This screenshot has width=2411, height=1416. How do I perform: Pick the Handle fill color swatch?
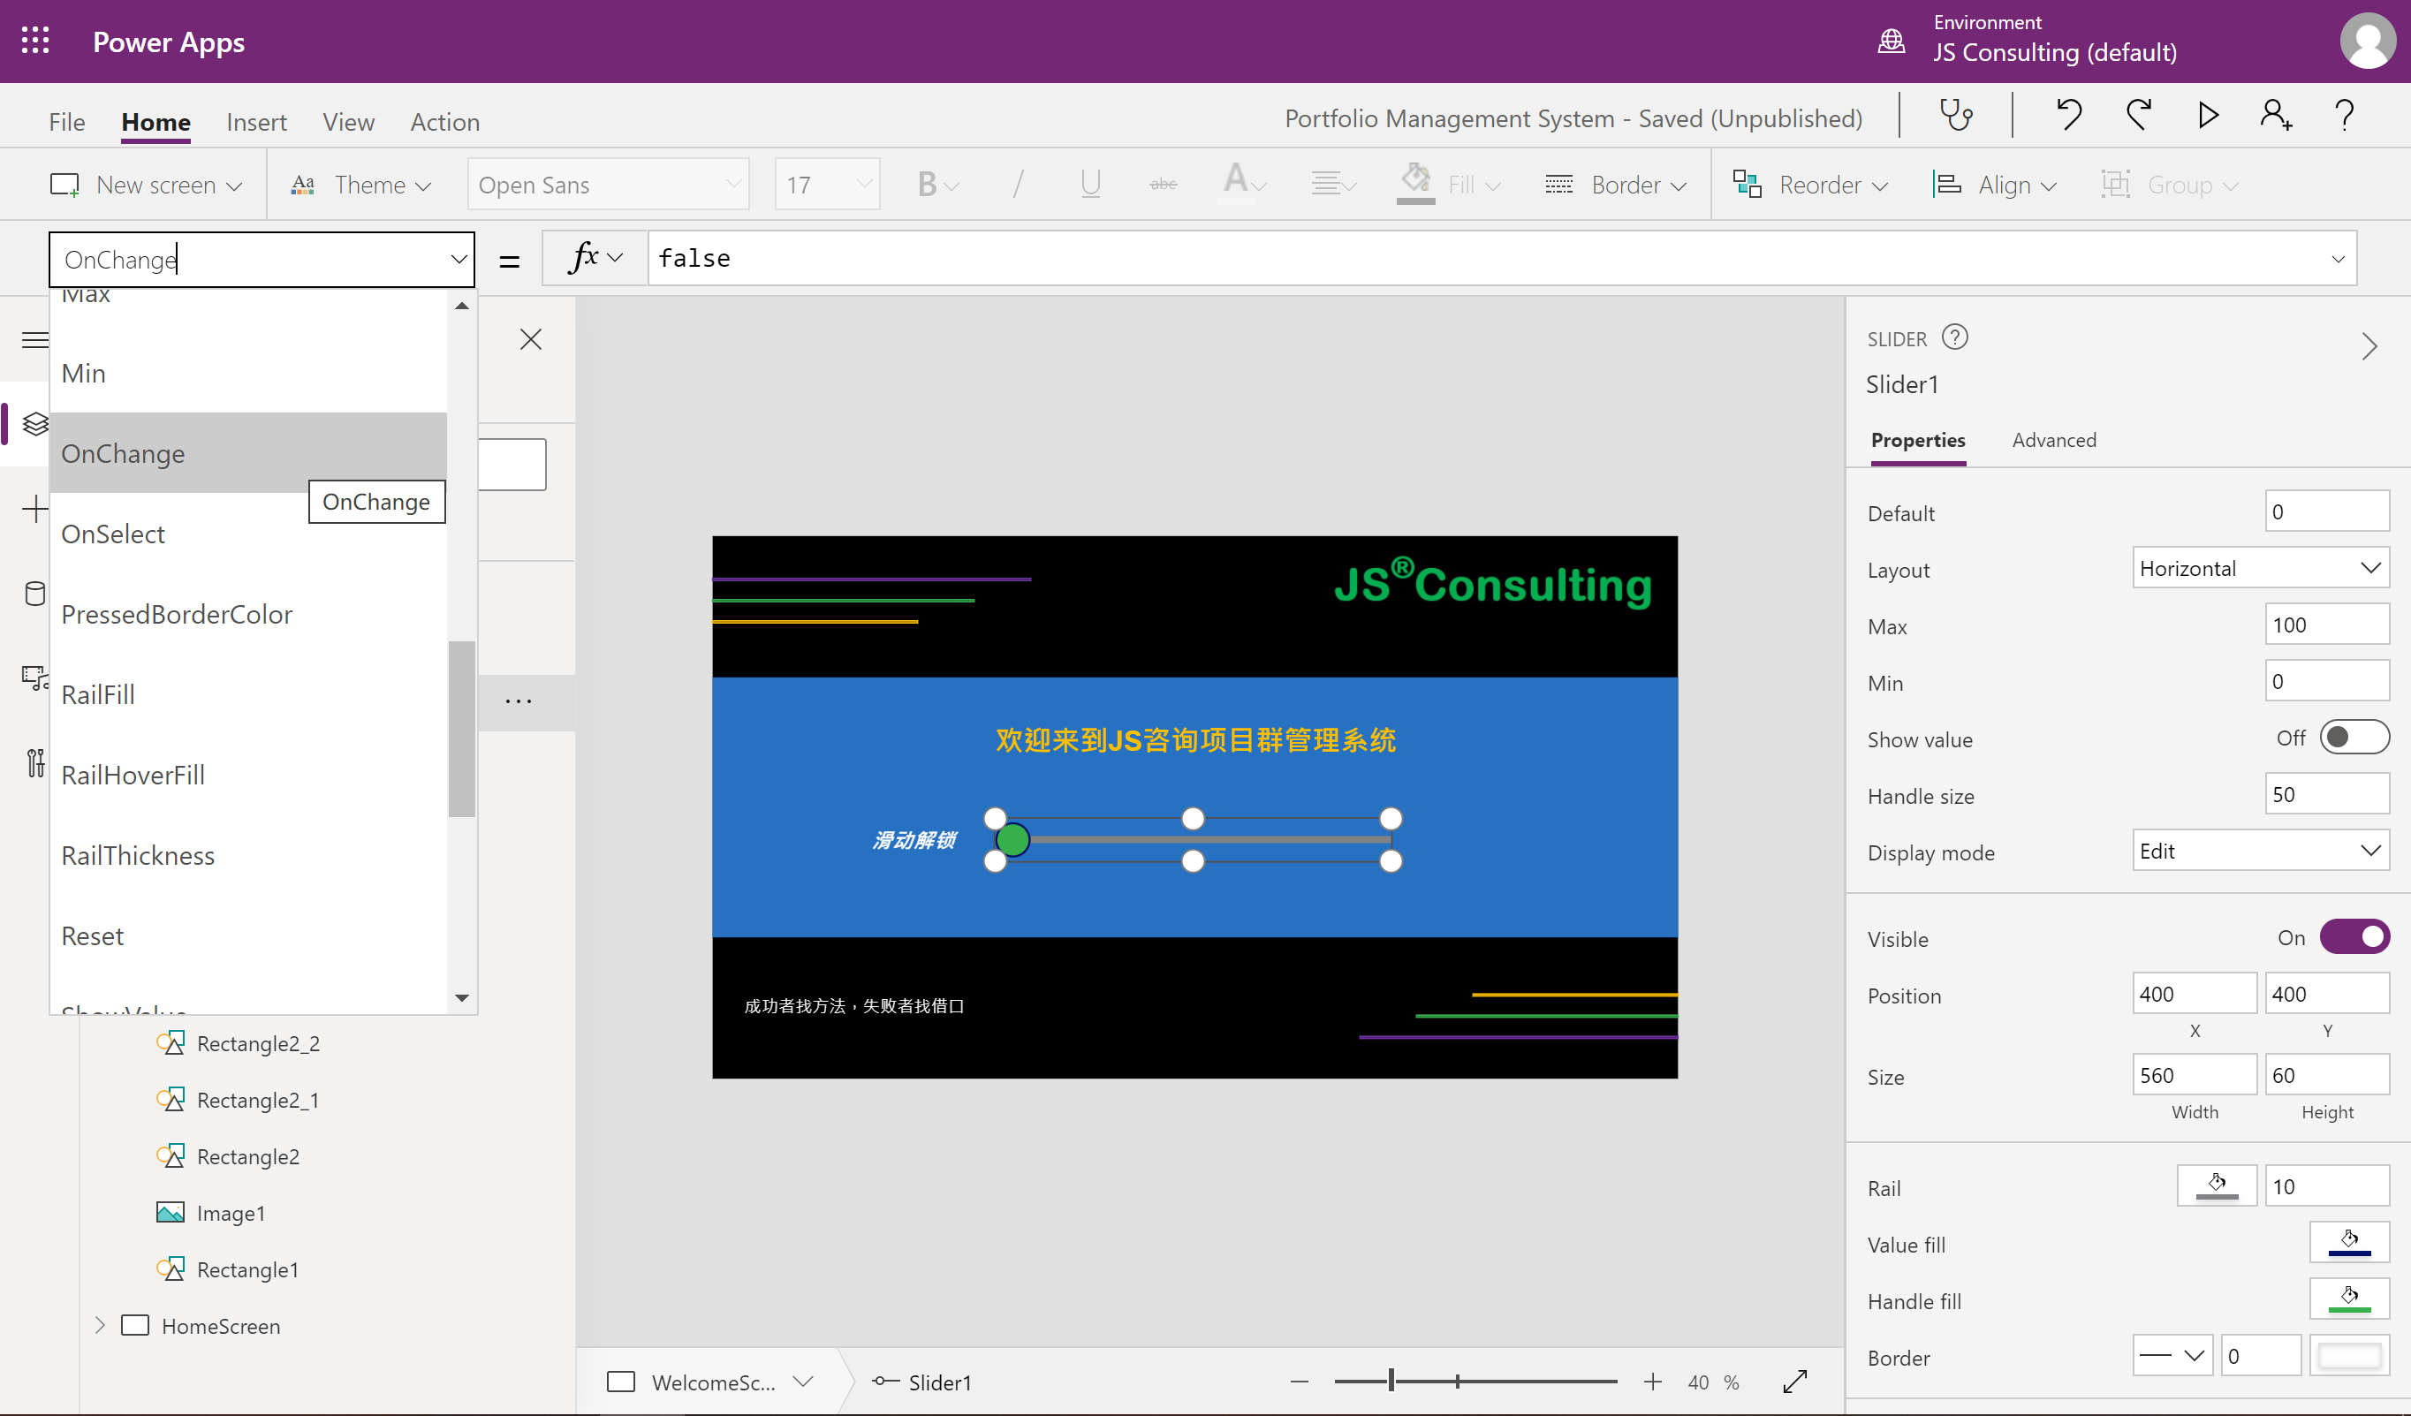point(2349,1299)
